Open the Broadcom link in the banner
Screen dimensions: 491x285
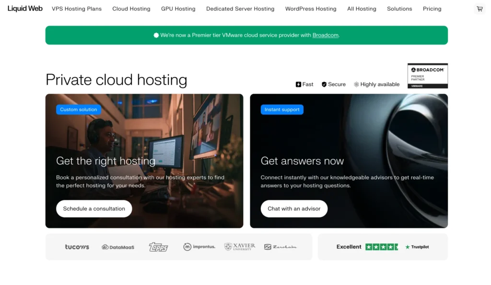325,35
